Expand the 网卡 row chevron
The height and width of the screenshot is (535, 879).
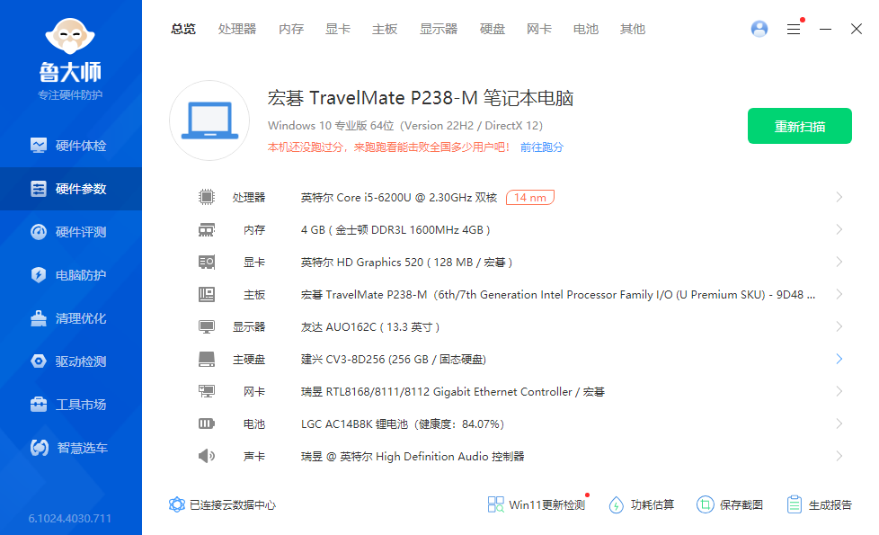click(839, 391)
